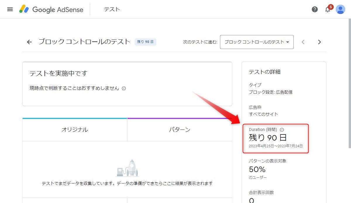The width and height of the screenshot is (351, 203).
Task: Click the 50% pattern display value
Action: point(257,169)
